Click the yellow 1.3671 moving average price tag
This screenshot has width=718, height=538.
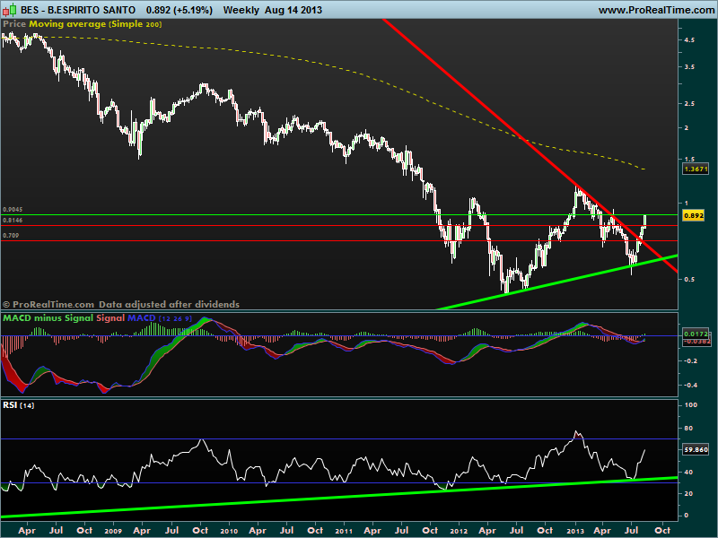[695, 169]
